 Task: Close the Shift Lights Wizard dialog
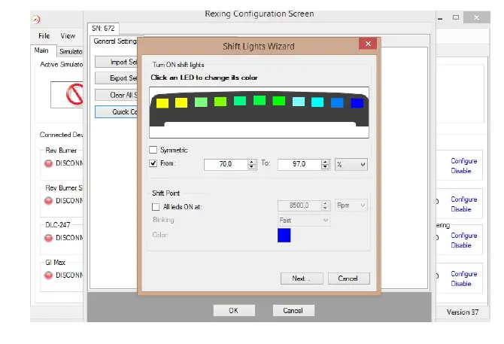point(369,44)
